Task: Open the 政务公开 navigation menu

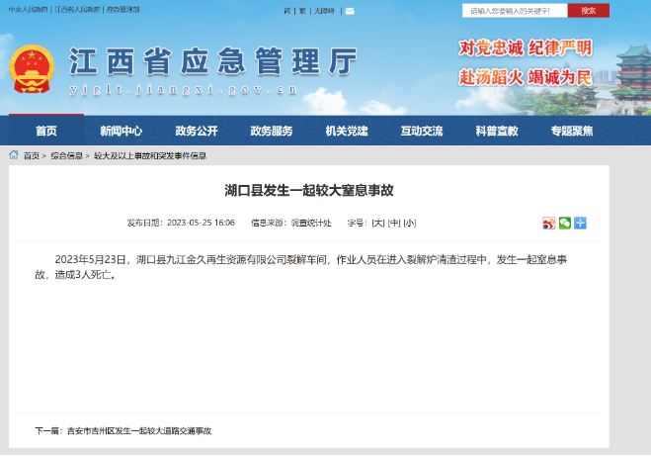Action: pos(197,131)
